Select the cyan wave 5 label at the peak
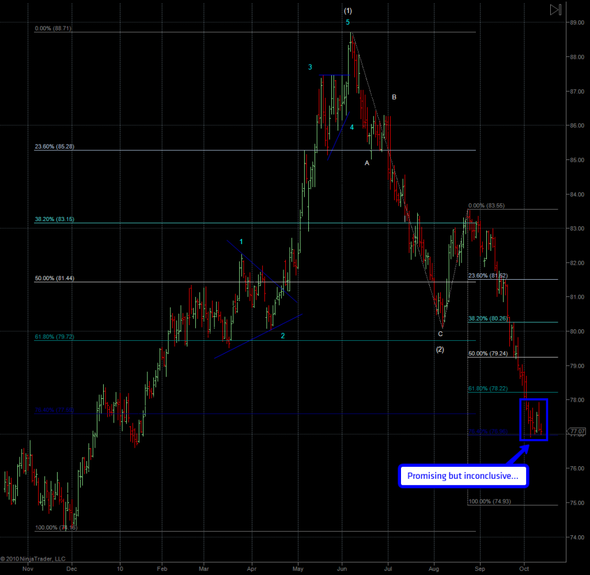This screenshot has width=590, height=575. tap(348, 22)
